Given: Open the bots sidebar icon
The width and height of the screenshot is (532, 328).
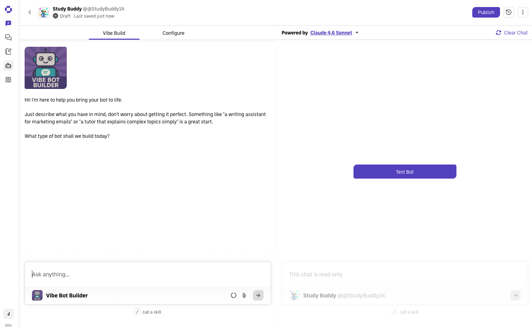Looking at the screenshot, I should coord(8,66).
